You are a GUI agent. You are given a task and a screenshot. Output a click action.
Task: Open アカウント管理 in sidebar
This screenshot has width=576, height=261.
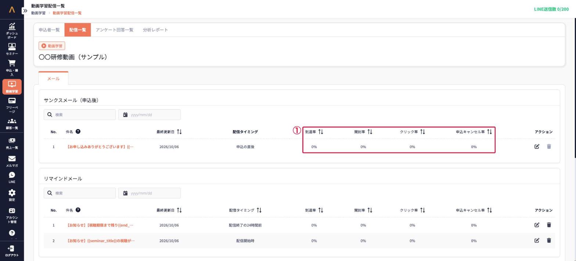pyautogui.click(x=12, y=216)
